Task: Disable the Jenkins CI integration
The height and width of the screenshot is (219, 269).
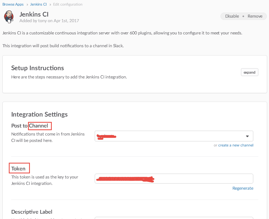Action: 232,16
